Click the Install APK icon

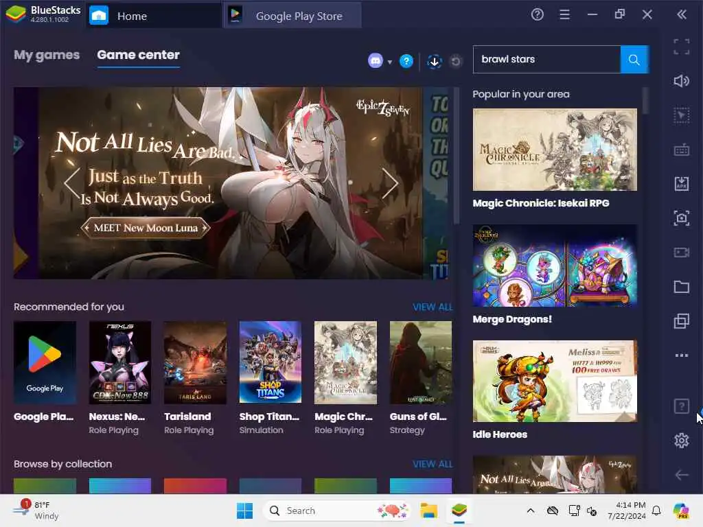pos(682,184)
